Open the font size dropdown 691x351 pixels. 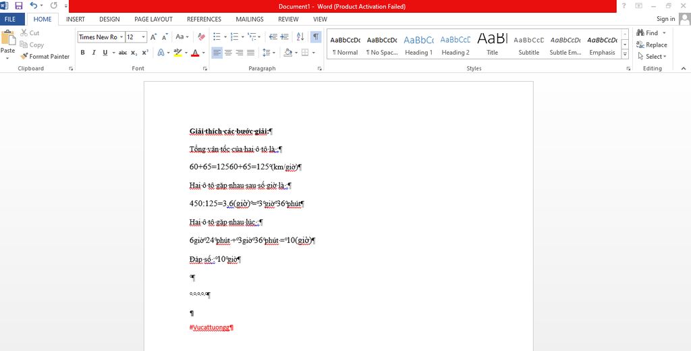point(143,37)
